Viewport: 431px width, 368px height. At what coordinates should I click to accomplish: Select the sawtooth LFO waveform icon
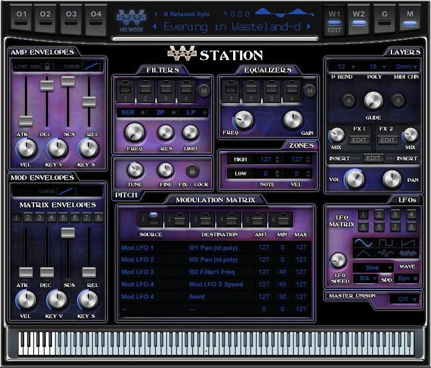[408, 243]
